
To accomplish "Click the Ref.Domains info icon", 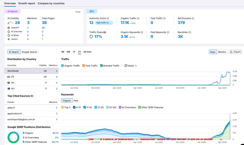I will point(193,18).
